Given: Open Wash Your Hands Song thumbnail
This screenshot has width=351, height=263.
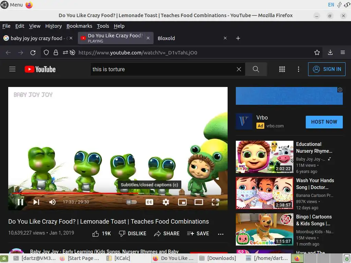Looking at the screenshot, I should click(264, 193).
